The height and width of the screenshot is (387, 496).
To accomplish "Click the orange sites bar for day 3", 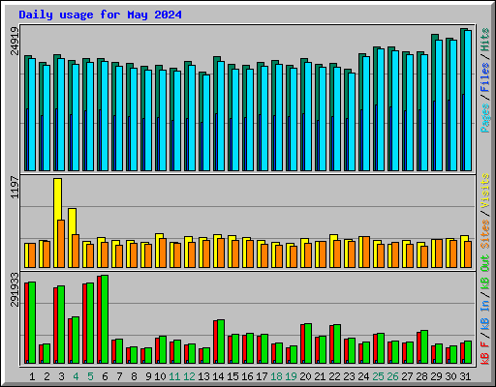I will click(x=61, y=244).
